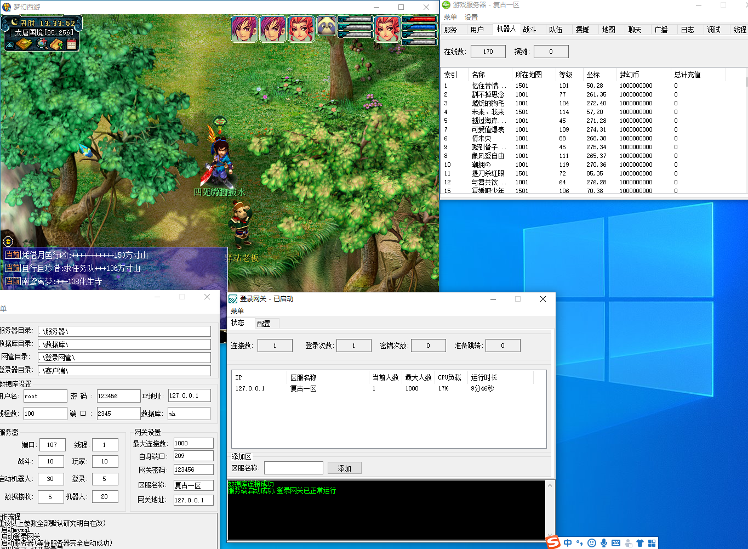Viewport: 748px width, 549px height.
Task: Switch to the 日志 tab in the server window
Action: click(x=688, y=30)
